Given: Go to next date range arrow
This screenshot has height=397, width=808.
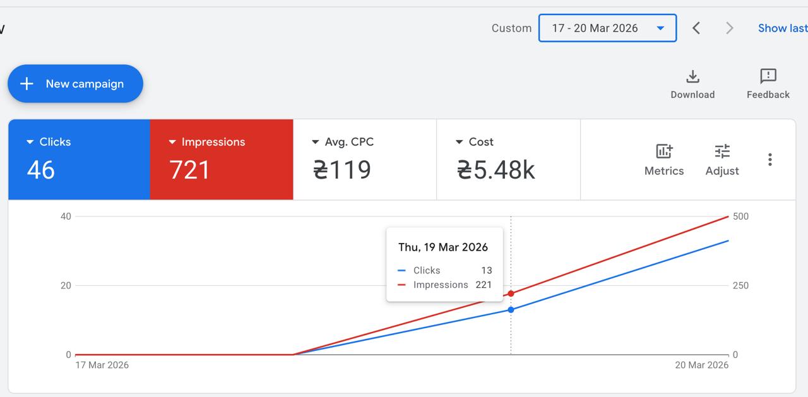Looking at the screenshot, I should pos(729,28).
